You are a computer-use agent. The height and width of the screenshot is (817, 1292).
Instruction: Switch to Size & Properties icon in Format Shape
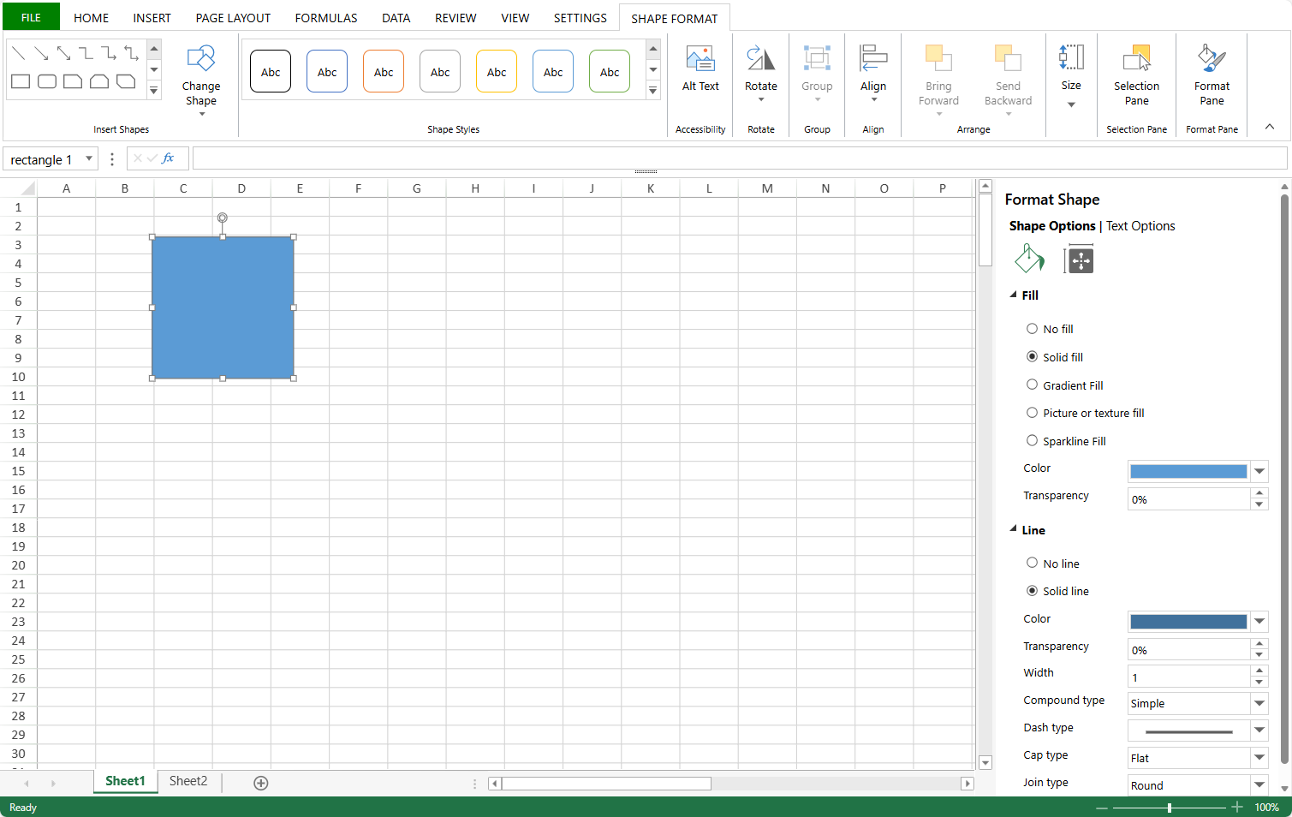point(1079,259)
